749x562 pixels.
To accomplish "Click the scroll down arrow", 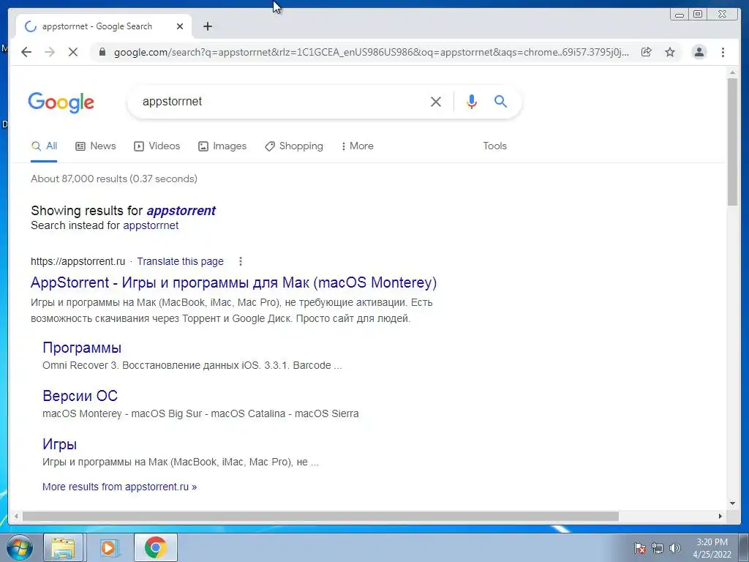I will coord(732,503).
